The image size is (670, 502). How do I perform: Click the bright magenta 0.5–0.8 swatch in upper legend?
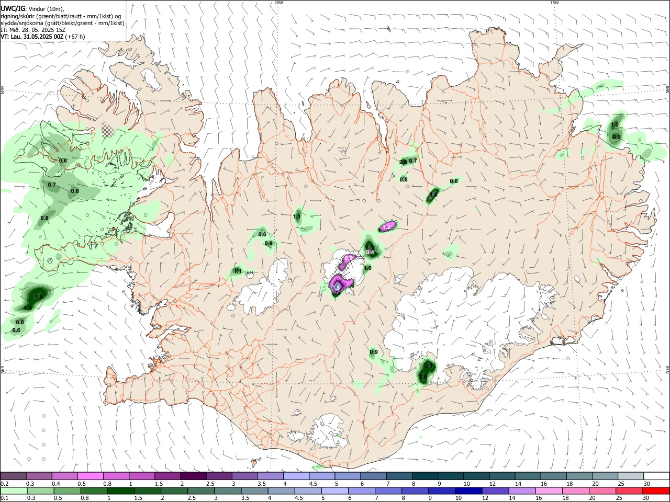coord(91,476)
